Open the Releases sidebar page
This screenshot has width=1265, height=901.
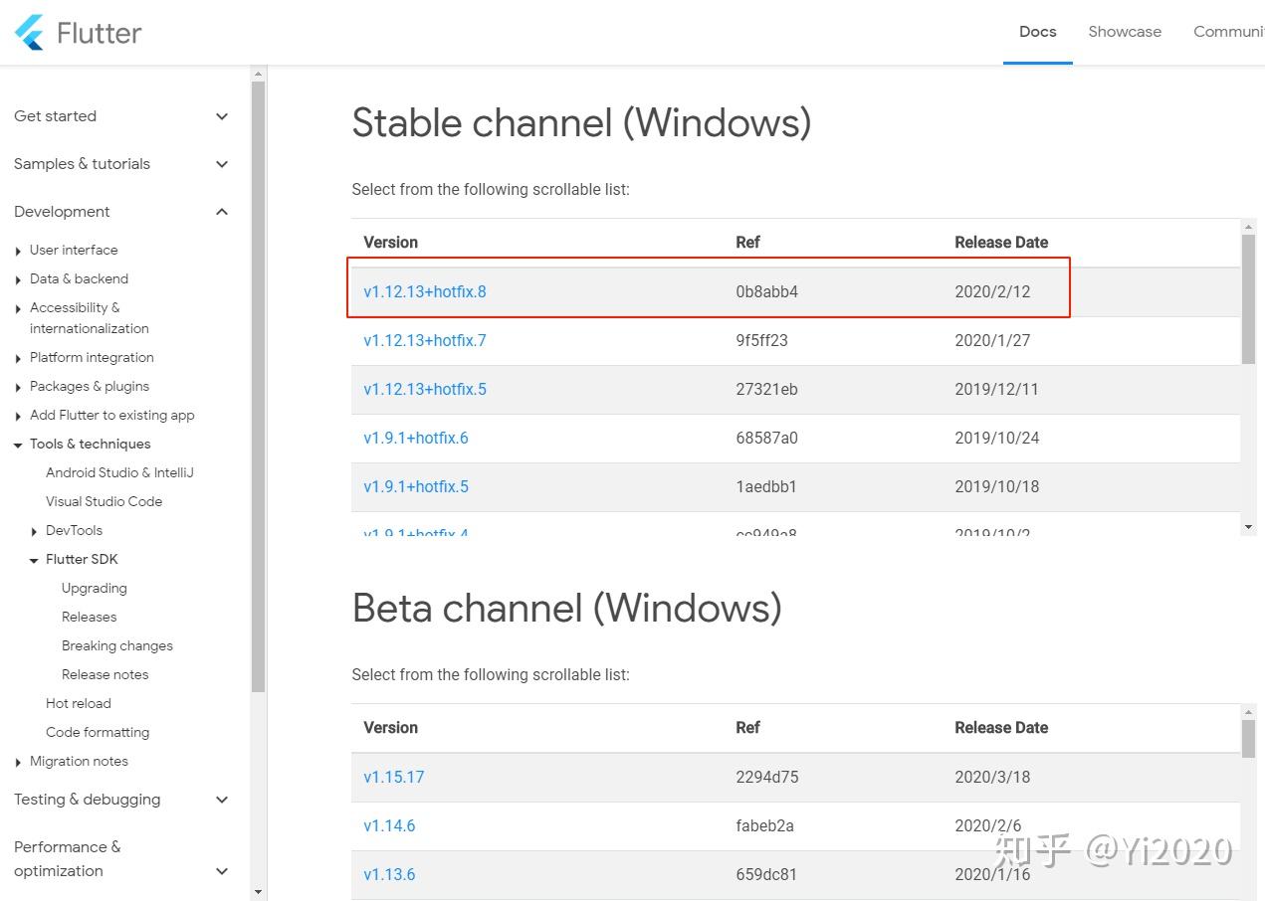click(89, 618)
